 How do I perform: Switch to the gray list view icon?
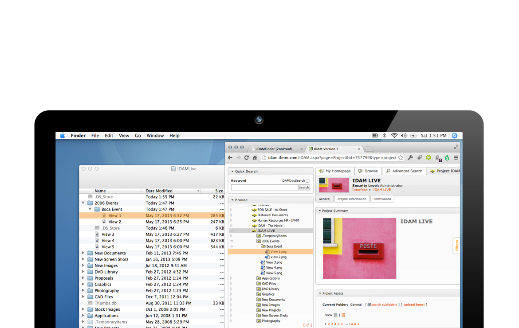[x=335, y=315]
